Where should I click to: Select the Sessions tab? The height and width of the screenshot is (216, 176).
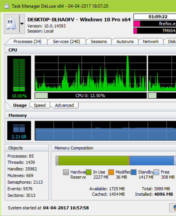point(99,41)
